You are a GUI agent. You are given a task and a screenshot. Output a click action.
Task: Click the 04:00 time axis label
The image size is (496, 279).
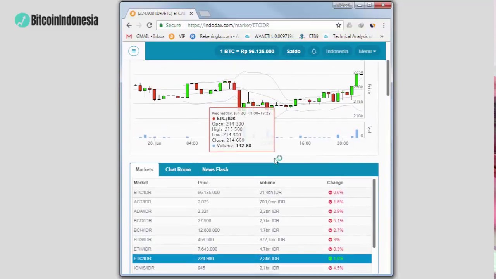click(192, 143)
